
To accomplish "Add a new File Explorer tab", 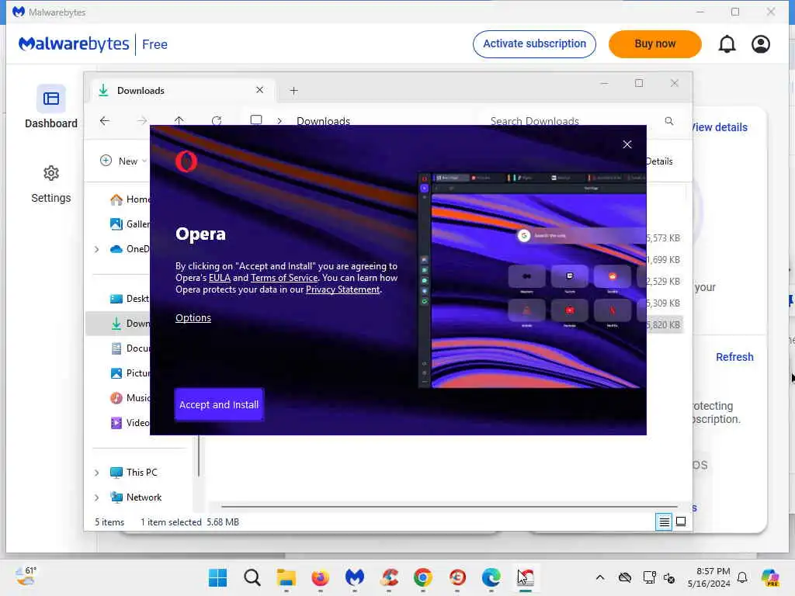I will click(293, 91).
